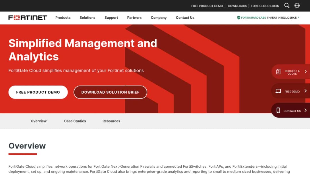Viewport: 310px width, 174px height.
Task: Expand the Request a Quote chevron
Action: coord(305,72)
